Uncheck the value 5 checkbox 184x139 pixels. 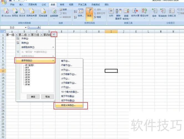[26, 68]
